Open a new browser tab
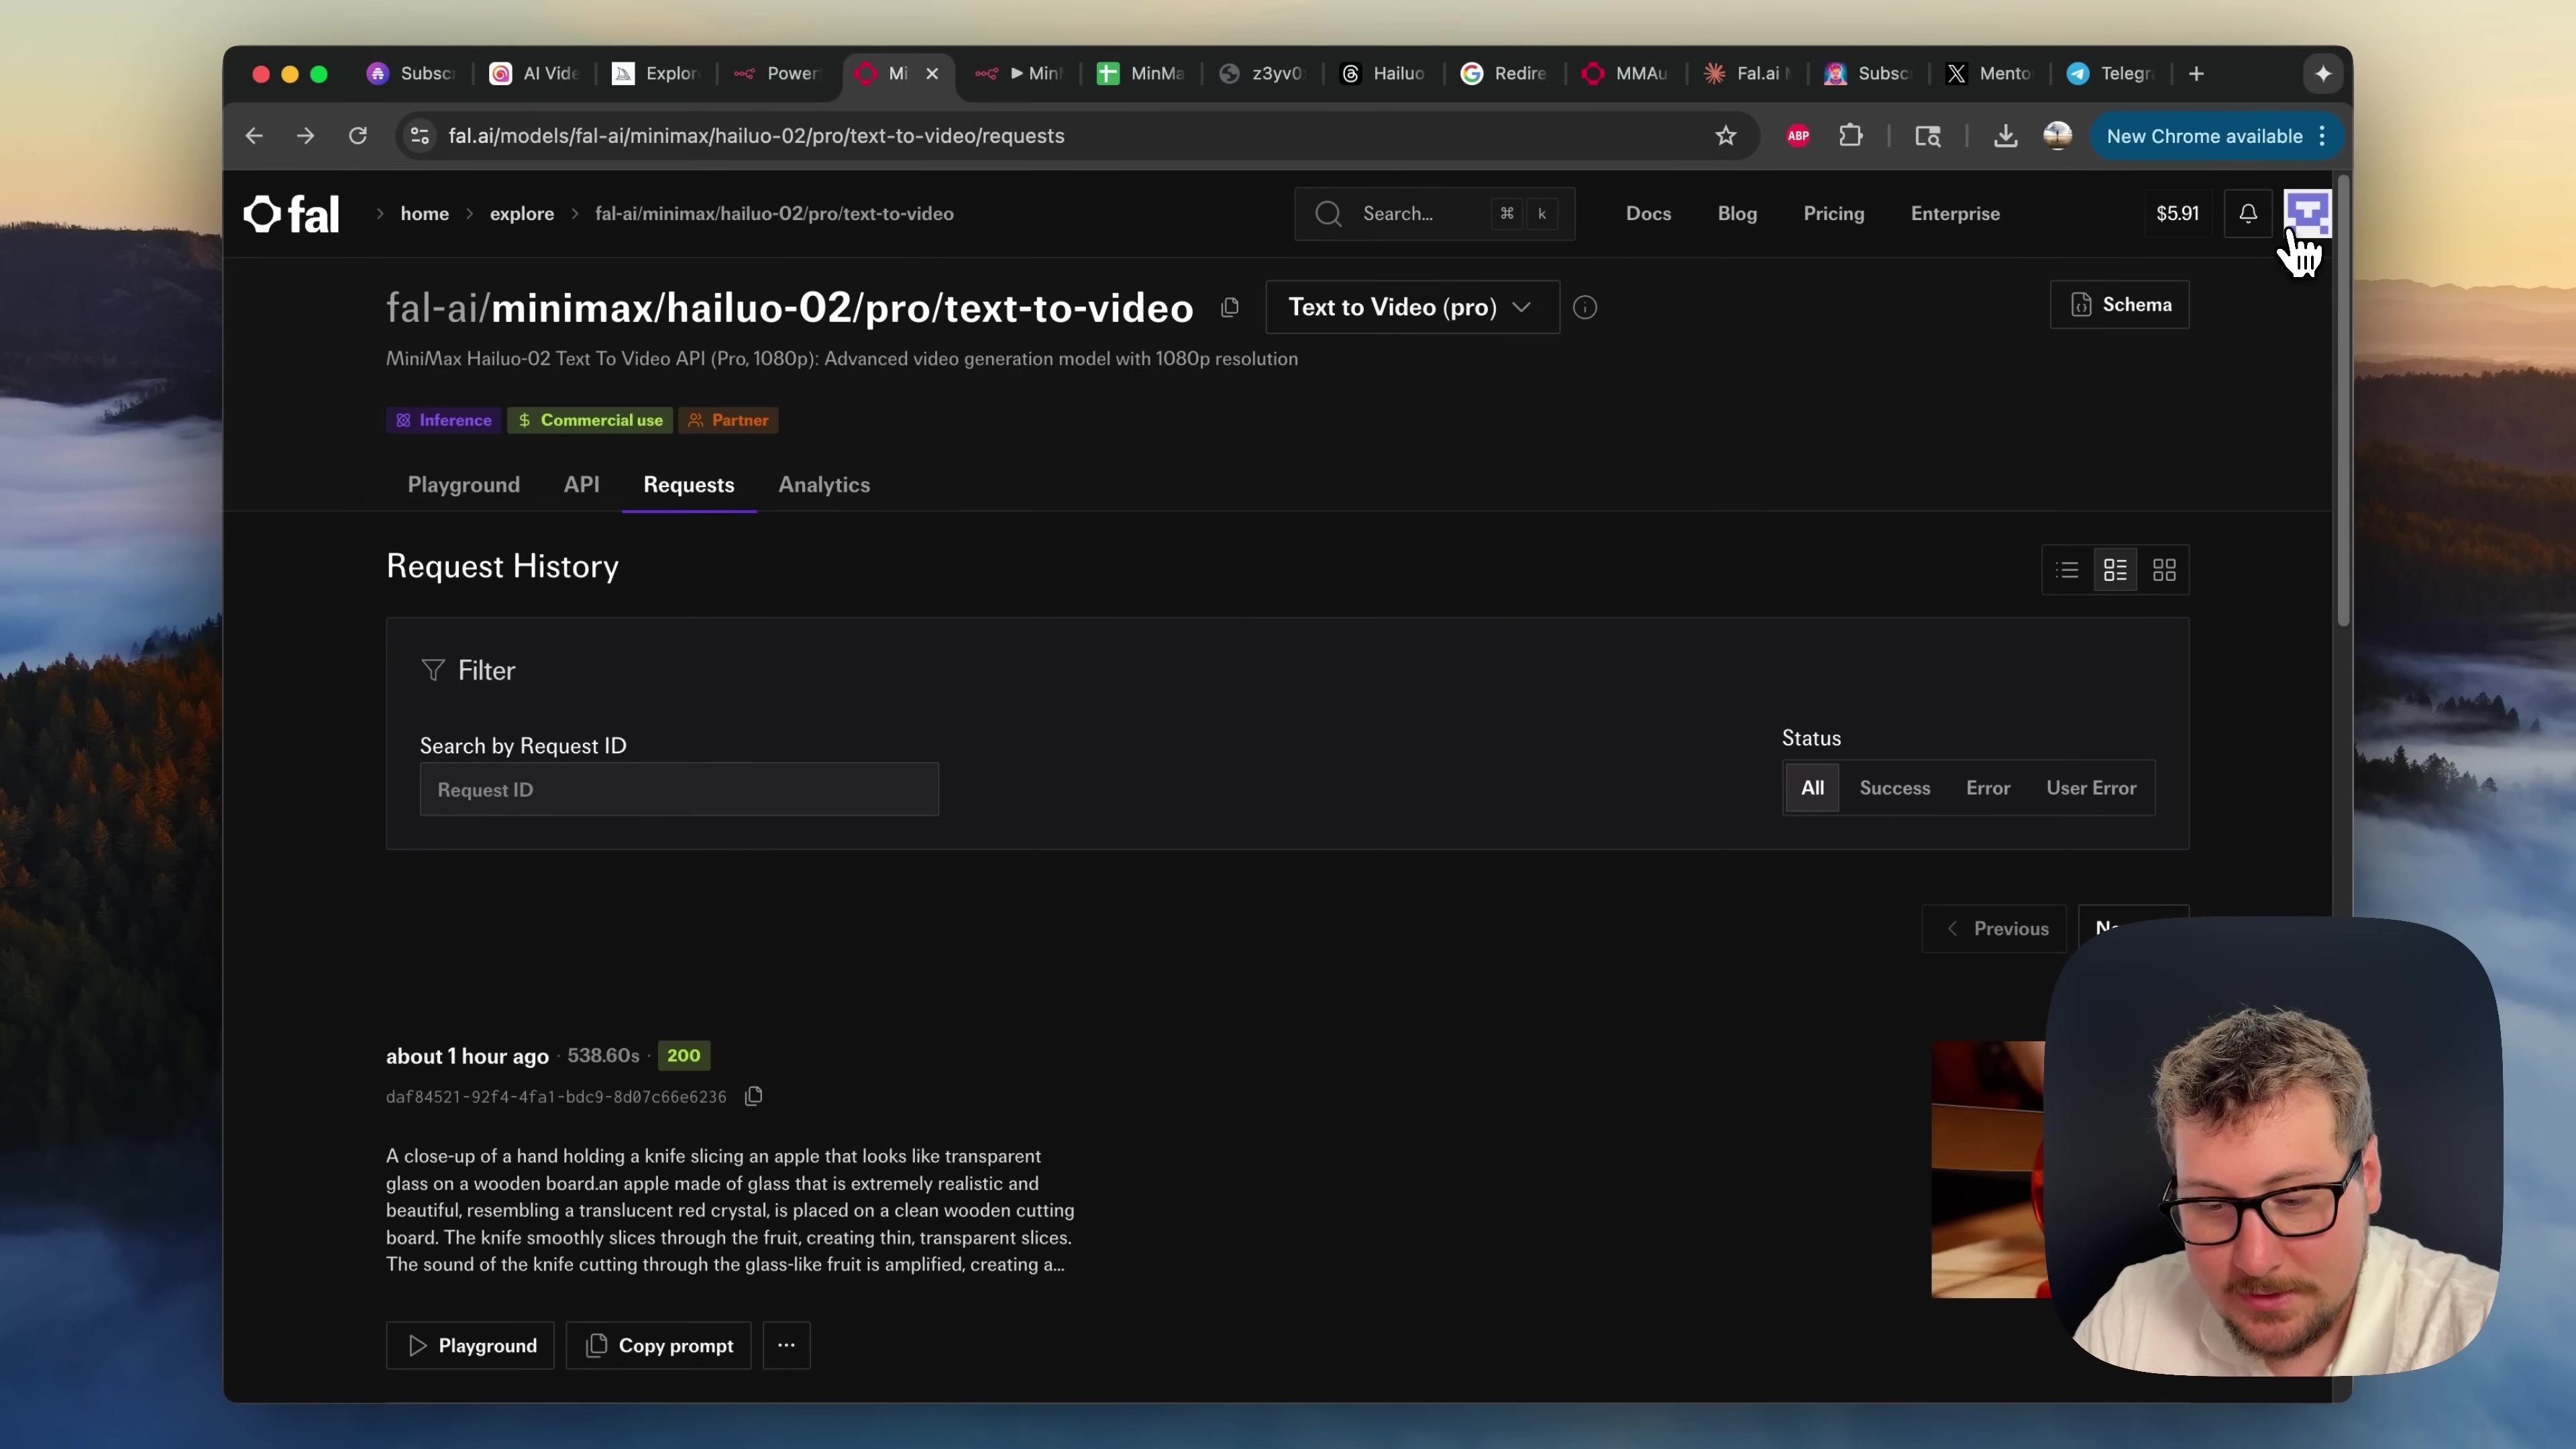2576x1449 pixels. pos(2196,74)
